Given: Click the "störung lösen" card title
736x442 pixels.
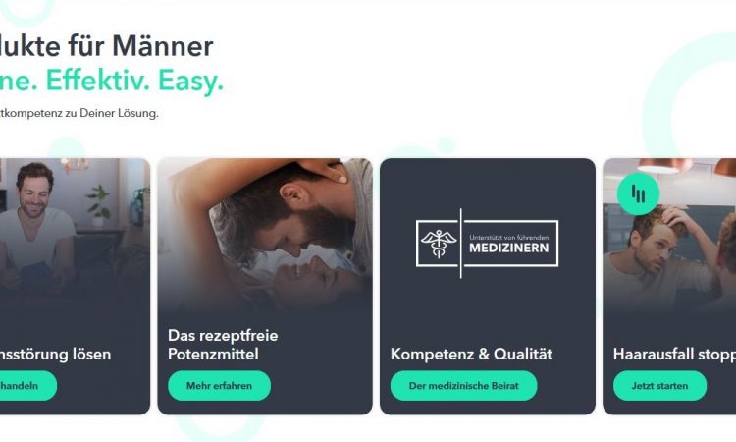Looking at the screenshot, I should click(x=55, y=354).
